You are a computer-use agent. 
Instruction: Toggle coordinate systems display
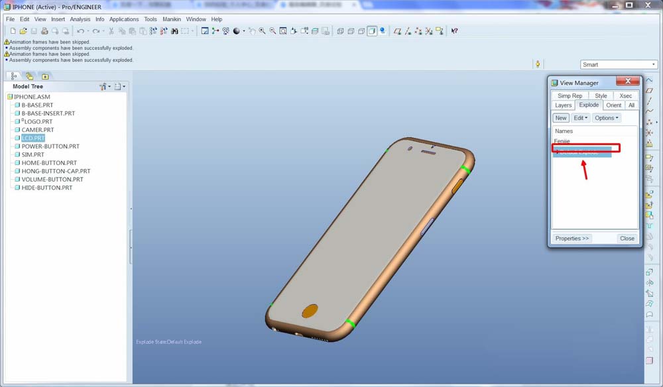429,31
